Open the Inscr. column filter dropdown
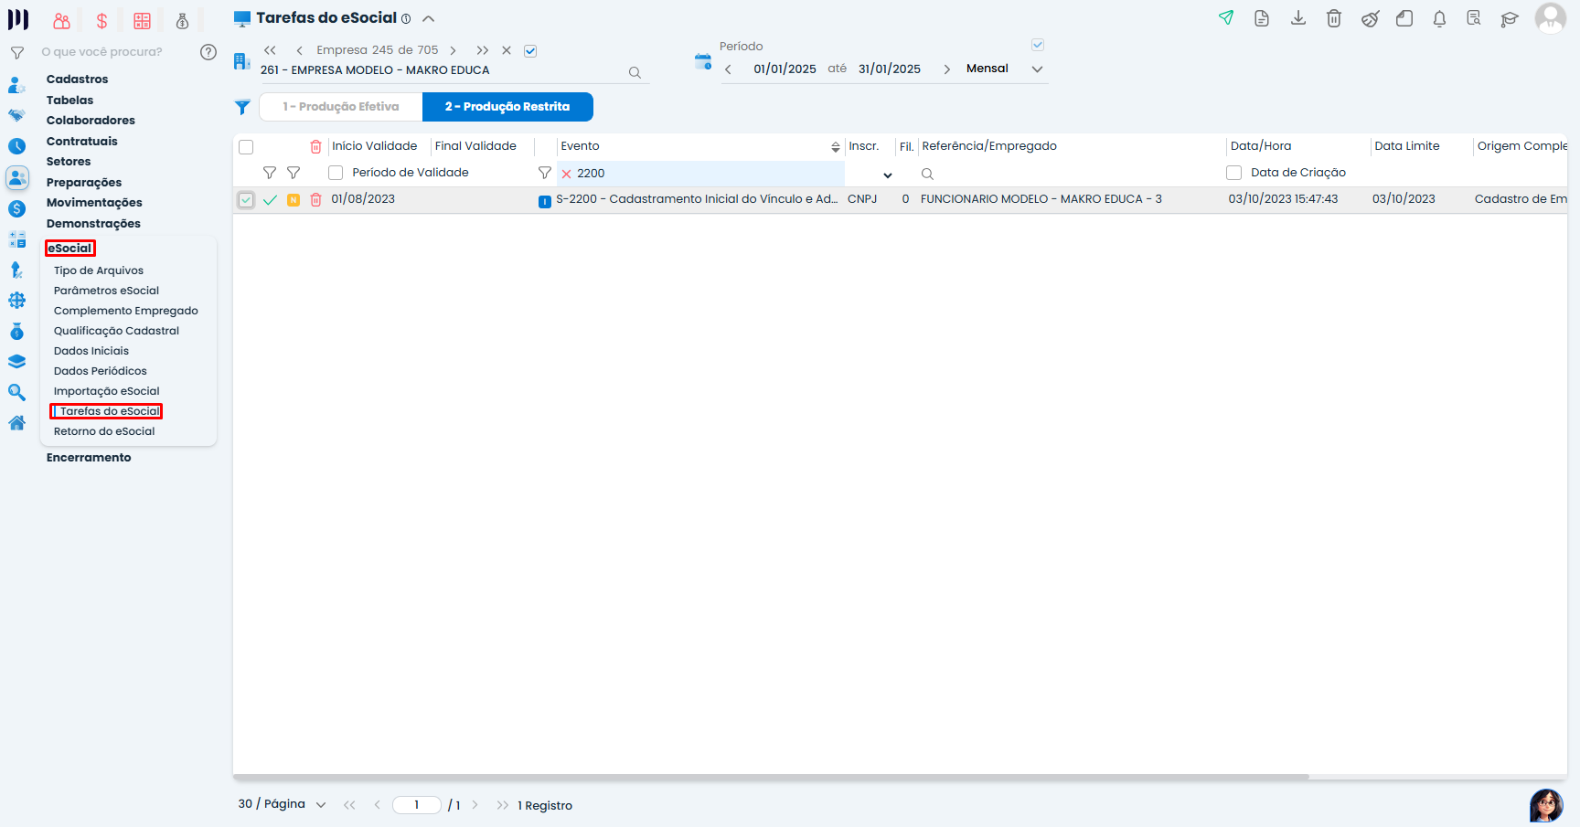 pyautogui.click(x=887, y=175)
